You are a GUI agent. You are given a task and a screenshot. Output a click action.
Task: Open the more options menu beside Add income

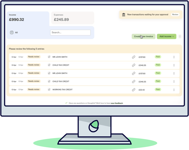(x=180, y=36)
